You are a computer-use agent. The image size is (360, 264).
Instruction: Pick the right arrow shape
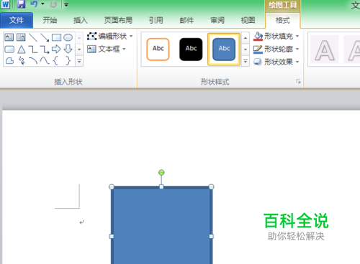56,49
